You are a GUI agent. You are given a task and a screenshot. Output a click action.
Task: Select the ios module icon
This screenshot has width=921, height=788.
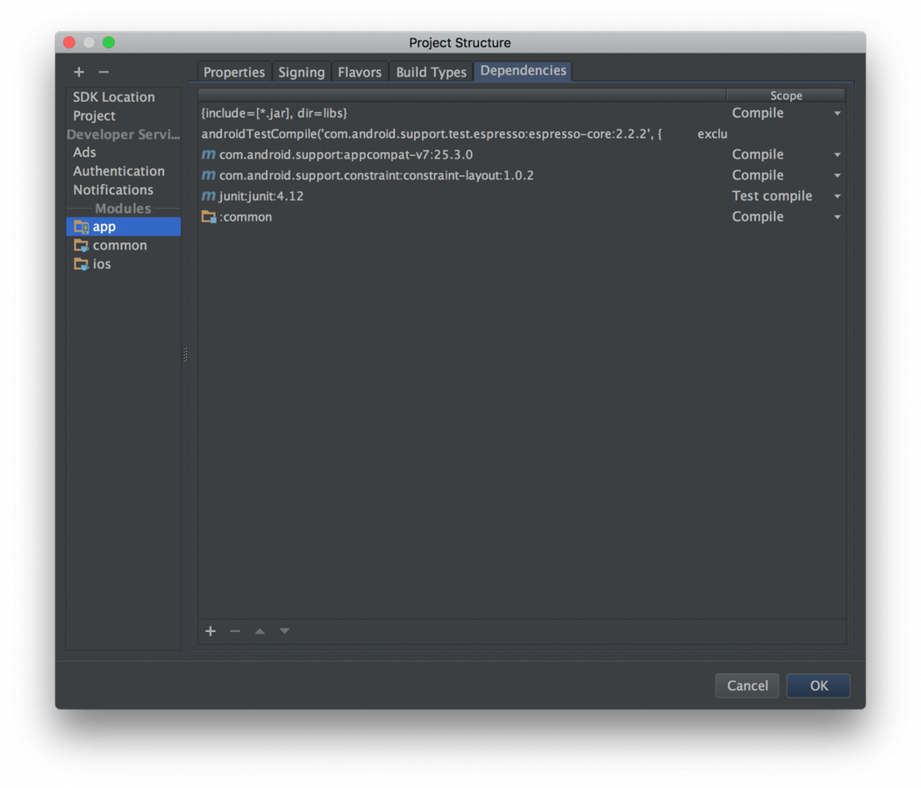point(81,264)
